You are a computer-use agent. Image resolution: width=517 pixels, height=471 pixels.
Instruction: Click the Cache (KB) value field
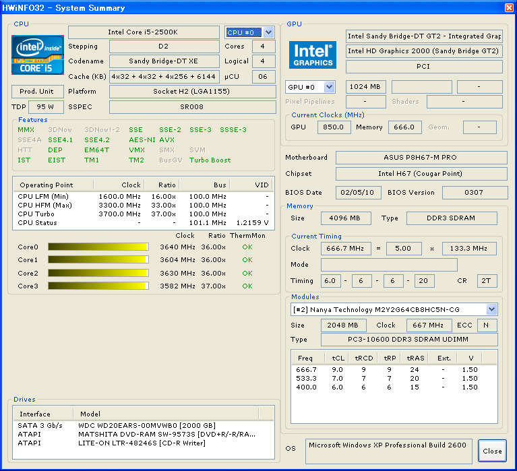[x=164, y=76]
